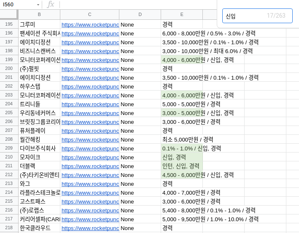Select row 199 header
Screen dimensions: 299x233
pos(9,60)
